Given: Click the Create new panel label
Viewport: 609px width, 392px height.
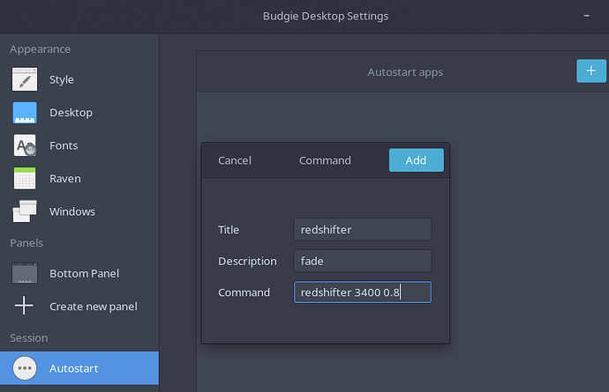Looking at the screenshot, I should coord(94,307).
